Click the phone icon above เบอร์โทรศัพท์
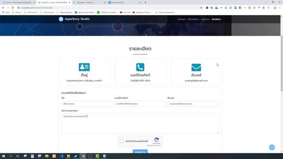The height and width of the screenshot is (159, 283). click(x=140, y=67)
